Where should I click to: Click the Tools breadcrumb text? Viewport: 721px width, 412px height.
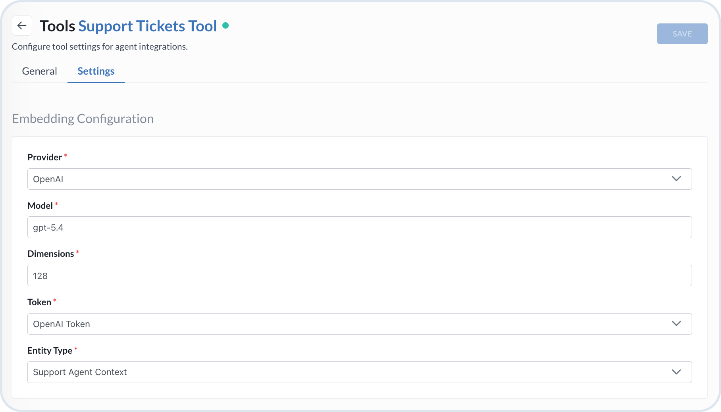[58, 26]
